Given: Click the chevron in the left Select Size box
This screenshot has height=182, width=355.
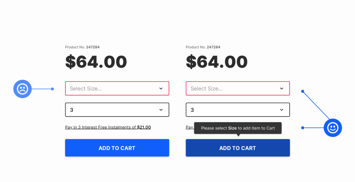Looking at the screenshot, I should [161, 89].
